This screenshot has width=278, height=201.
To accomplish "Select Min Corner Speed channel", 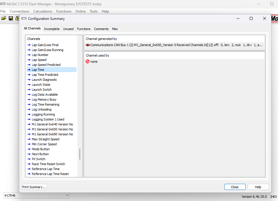I will pos(52,144).
